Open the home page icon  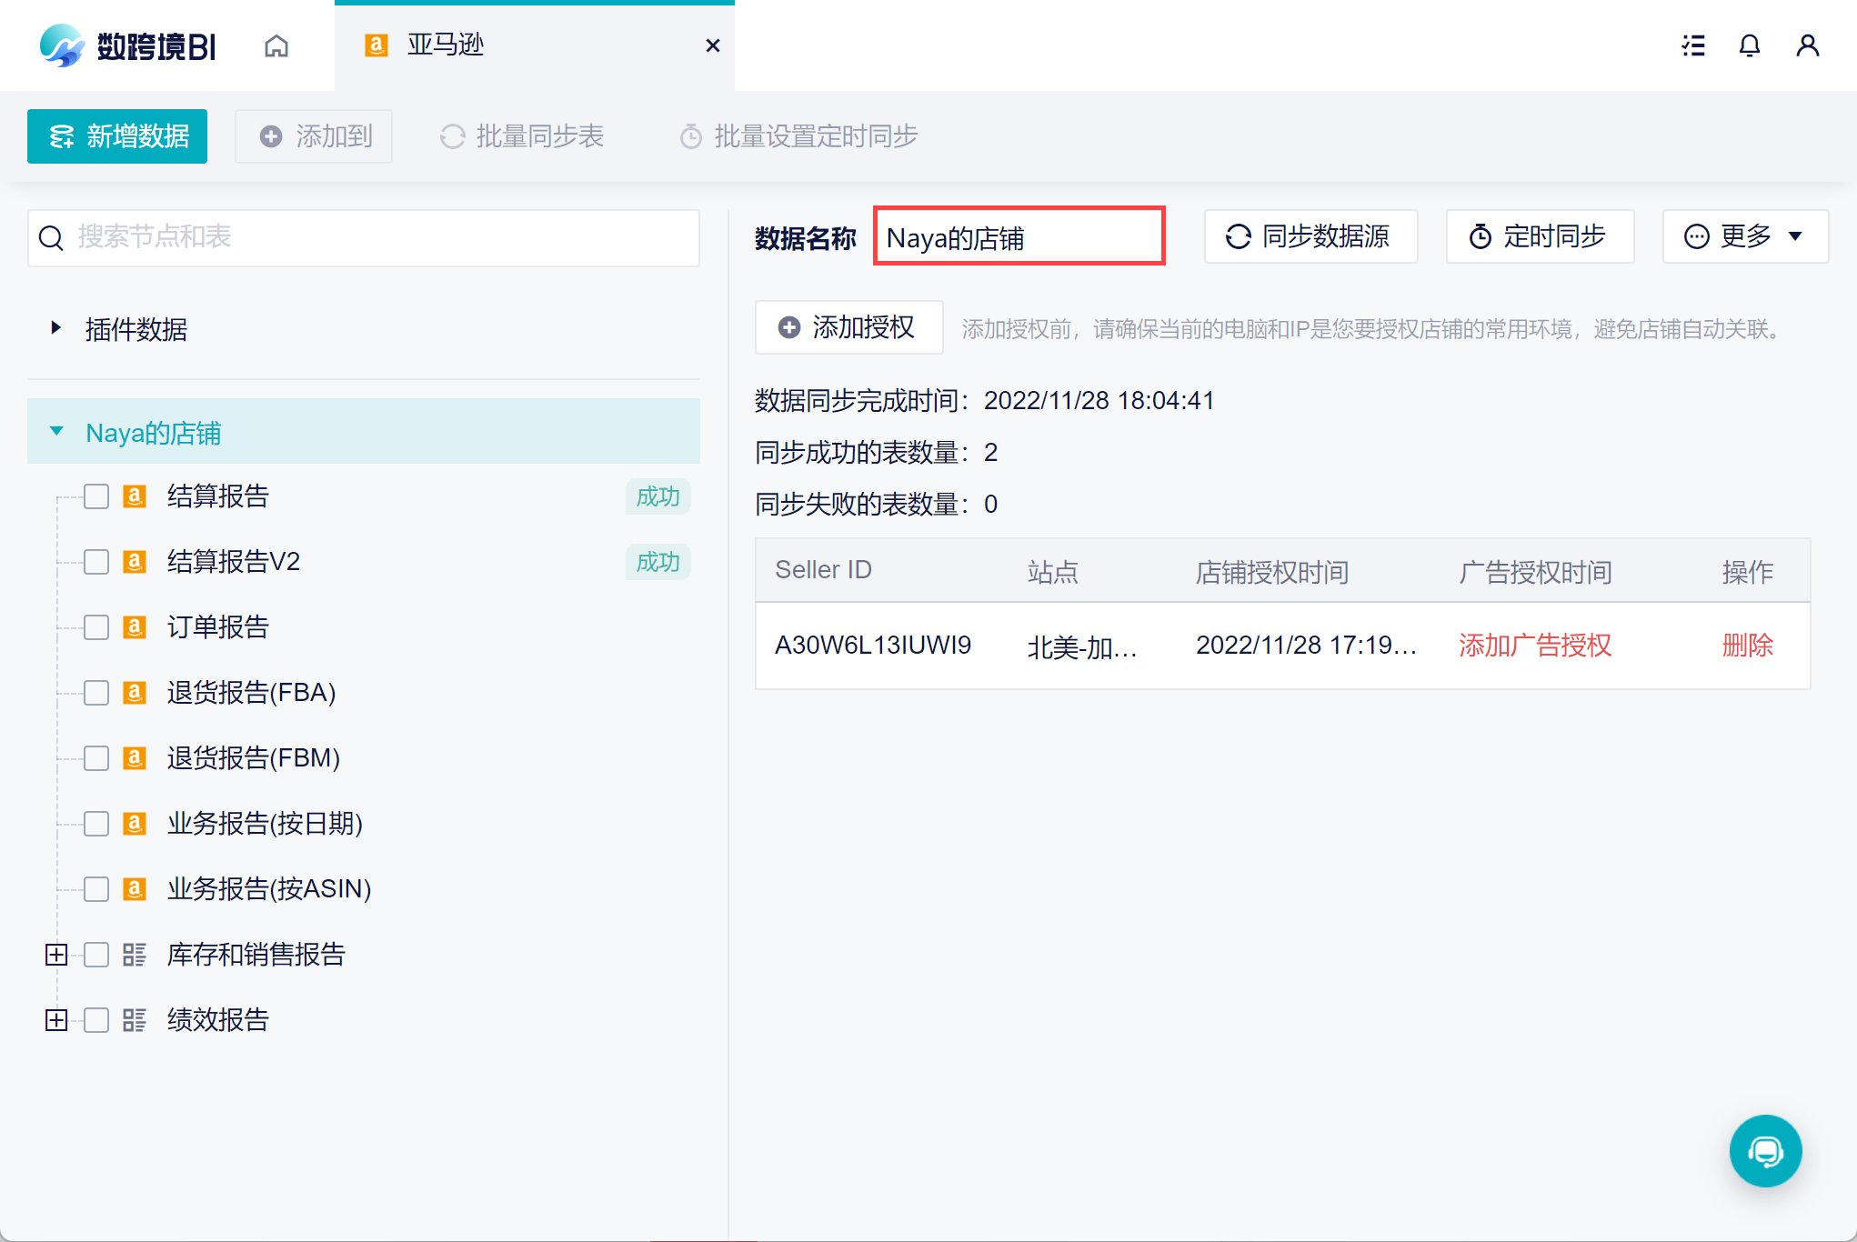276,45
